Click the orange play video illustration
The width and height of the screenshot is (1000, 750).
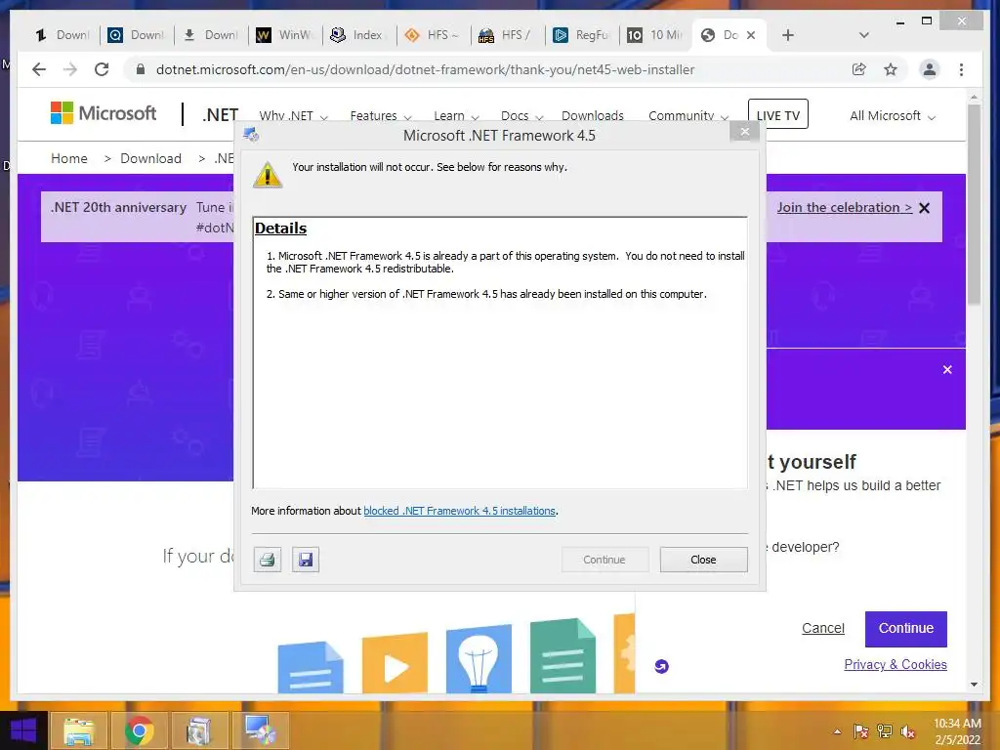395,663
